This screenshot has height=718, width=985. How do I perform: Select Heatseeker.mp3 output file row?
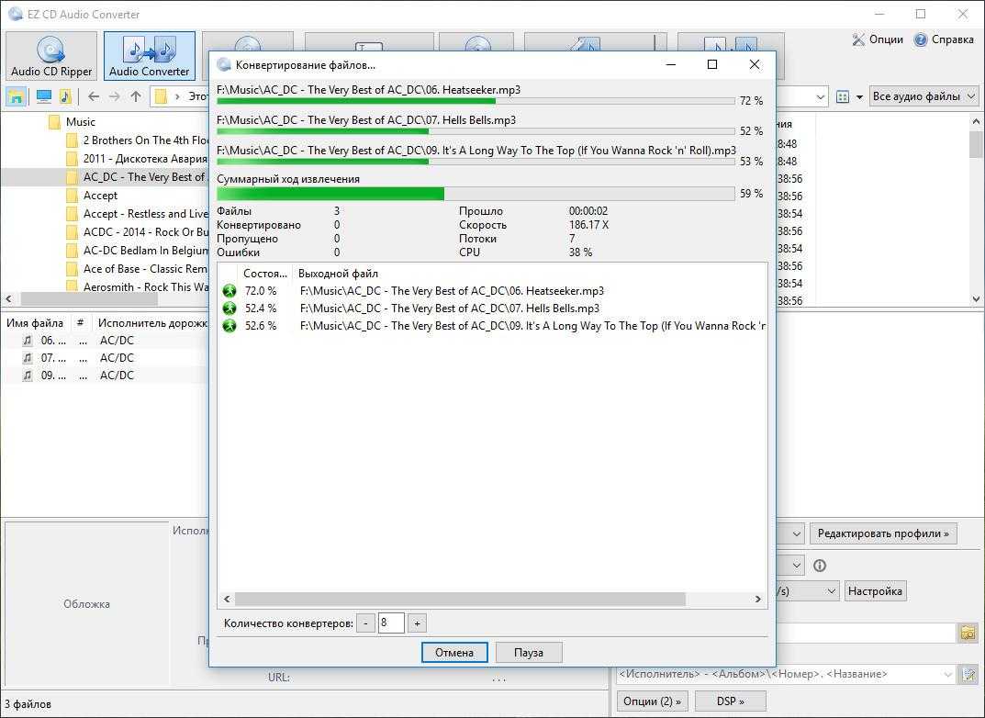(x=492, y=291)
